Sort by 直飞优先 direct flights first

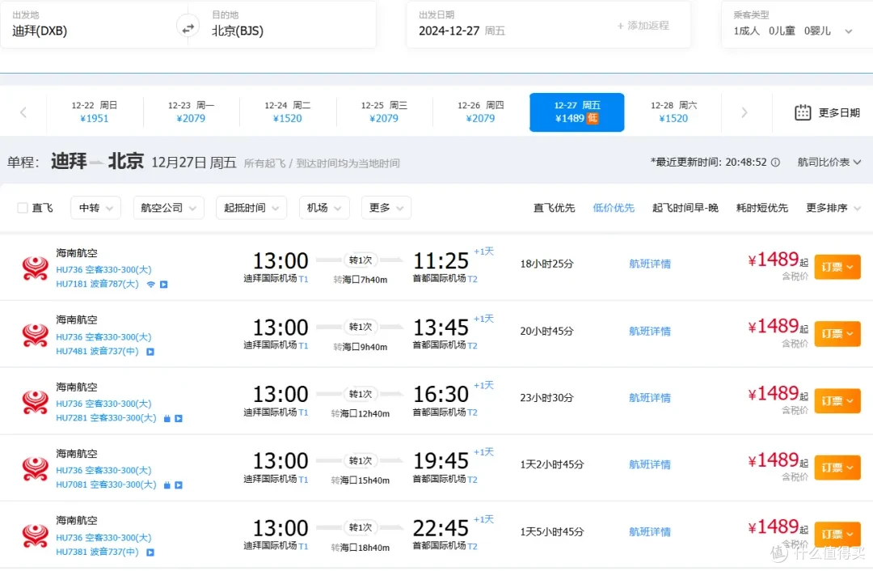(x=554, y=208)
